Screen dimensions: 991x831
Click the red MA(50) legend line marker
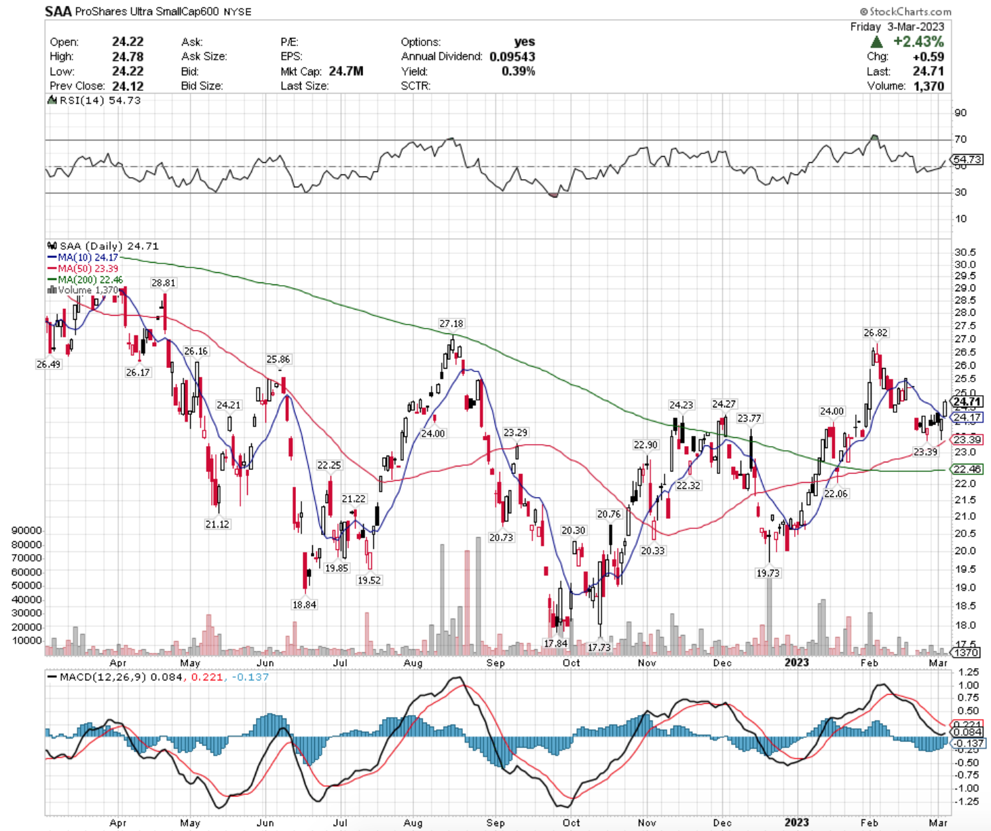(x=52, y=268)
